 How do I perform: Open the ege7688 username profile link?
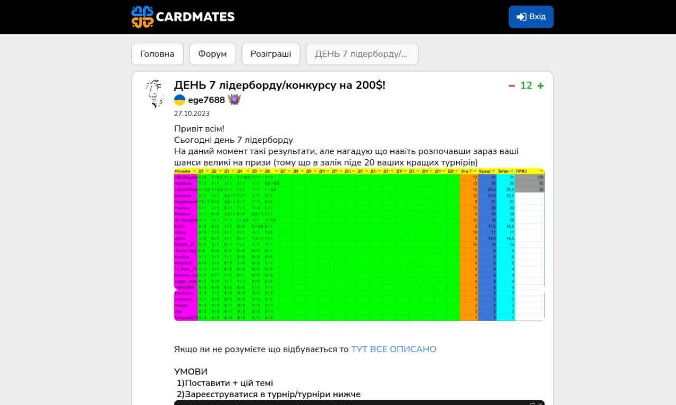tap(206, 100)
